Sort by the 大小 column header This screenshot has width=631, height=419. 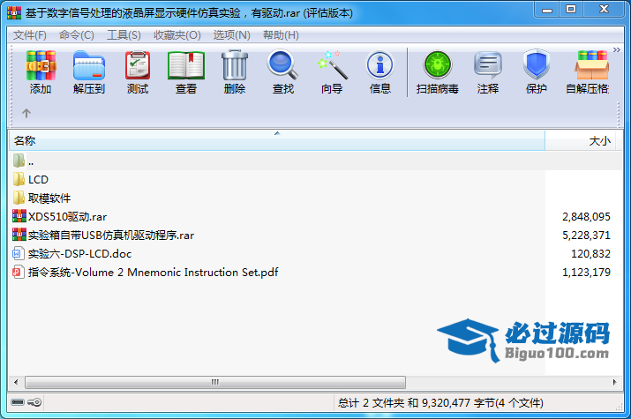(580, 141)
